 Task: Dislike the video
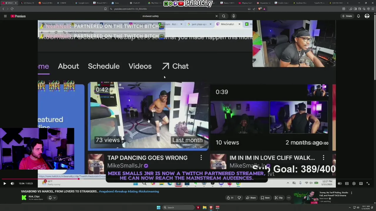[x=239, y=198]
